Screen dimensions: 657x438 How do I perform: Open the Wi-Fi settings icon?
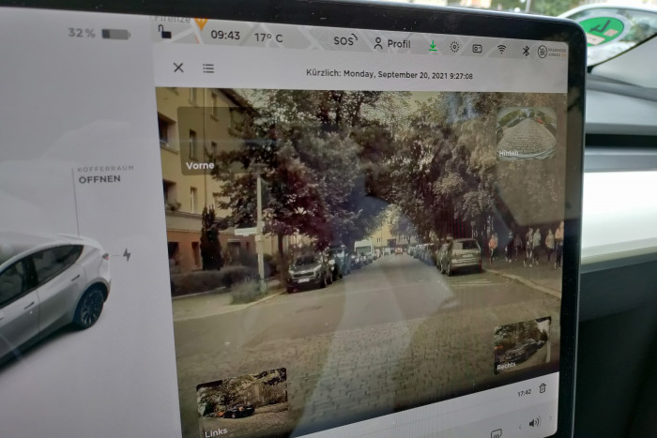[501, 49]
